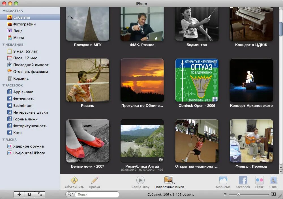Open the Посл. 12 мес. calendar icon
This screenshot has height=199, width=283.
(10, 58)
